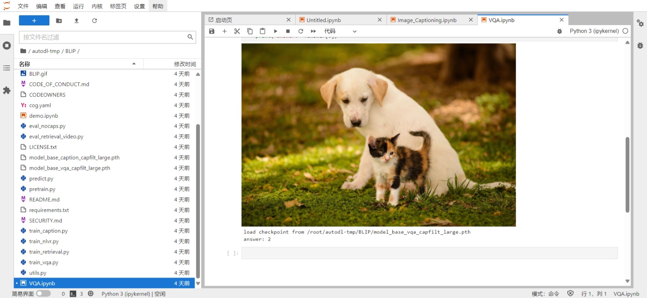Open train_vqa.py in the file list
The height and width of the screenshot is (298, 647).
[44, 262]
